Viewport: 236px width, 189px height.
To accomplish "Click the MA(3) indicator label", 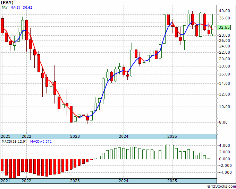I will click(15, 8).
